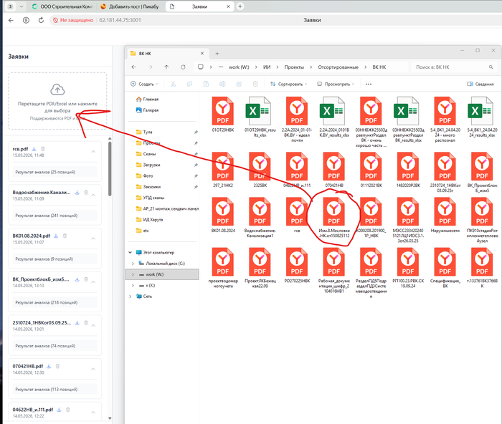Go back in the browser

(11, 20)
